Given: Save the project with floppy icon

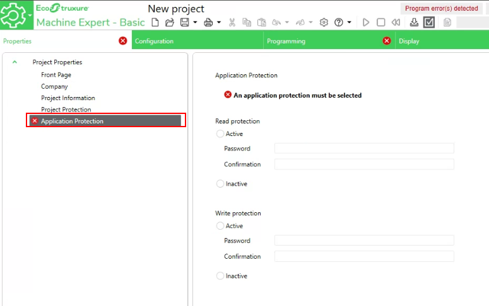Looking at the screenshot, I should 185,23.
